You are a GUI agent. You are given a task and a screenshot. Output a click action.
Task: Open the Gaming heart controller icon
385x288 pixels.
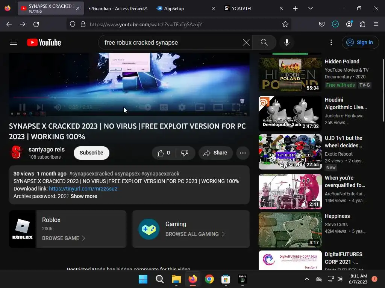click(149, 229)
